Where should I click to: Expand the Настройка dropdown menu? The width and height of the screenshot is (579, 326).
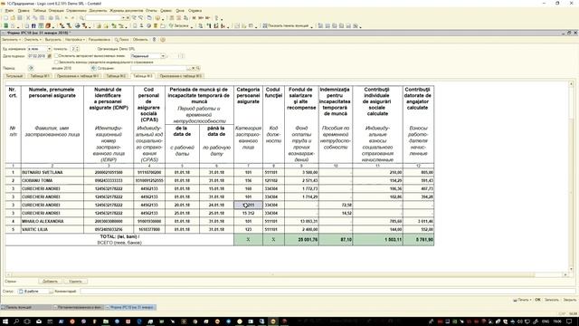75,40
